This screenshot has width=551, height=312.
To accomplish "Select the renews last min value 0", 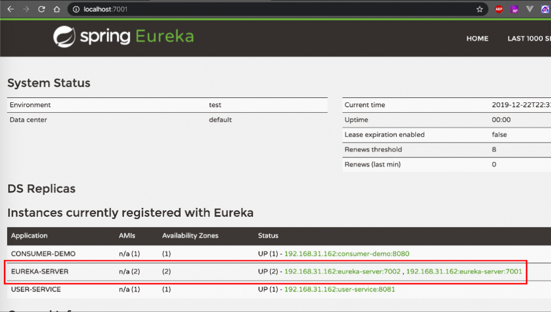I will tap(494, 164).
